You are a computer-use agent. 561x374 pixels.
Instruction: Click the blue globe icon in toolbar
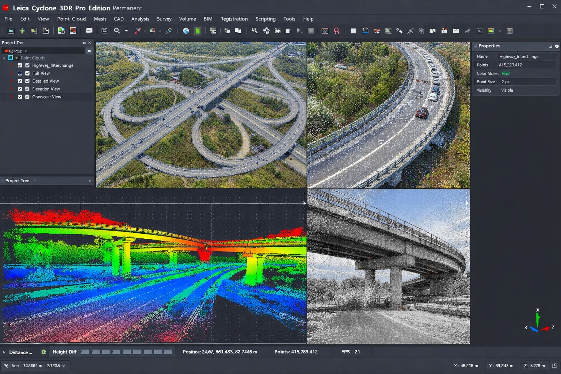(186, 31)
